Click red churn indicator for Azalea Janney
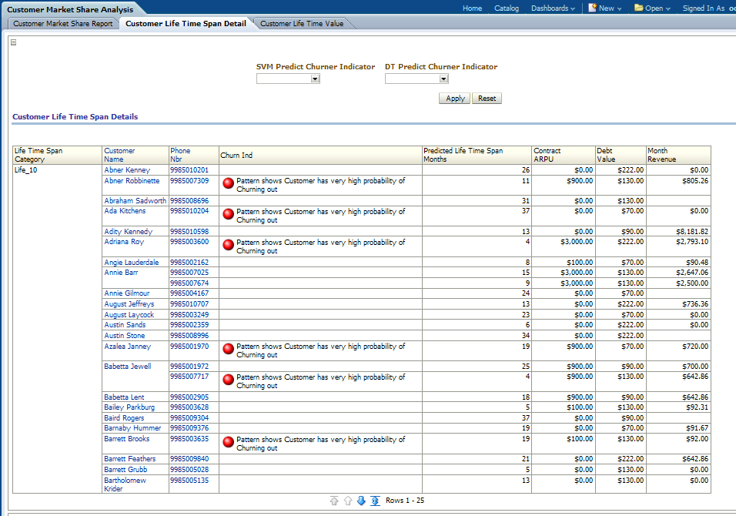 point(228,350)
